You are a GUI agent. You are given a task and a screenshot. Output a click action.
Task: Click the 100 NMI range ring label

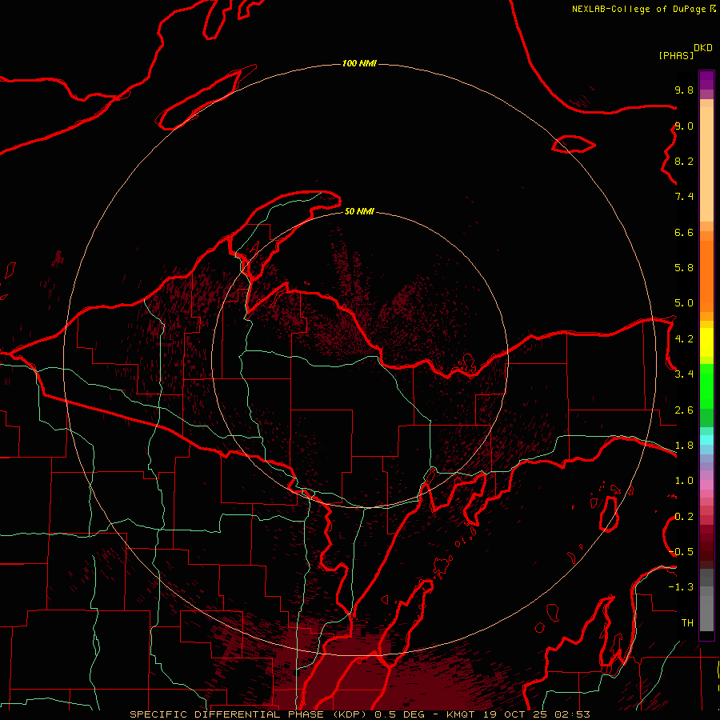click(x=359, y=63)
